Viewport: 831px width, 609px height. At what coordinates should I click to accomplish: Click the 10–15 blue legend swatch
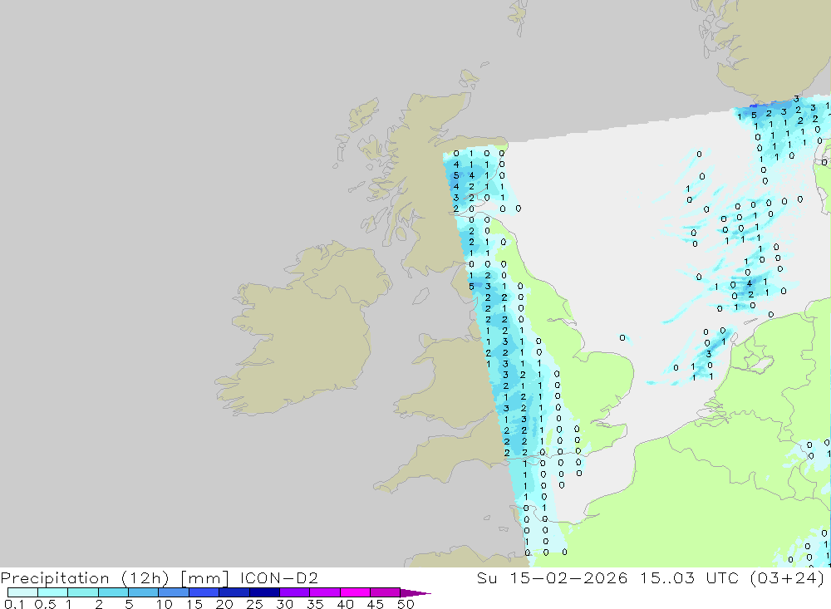[174, 592]
